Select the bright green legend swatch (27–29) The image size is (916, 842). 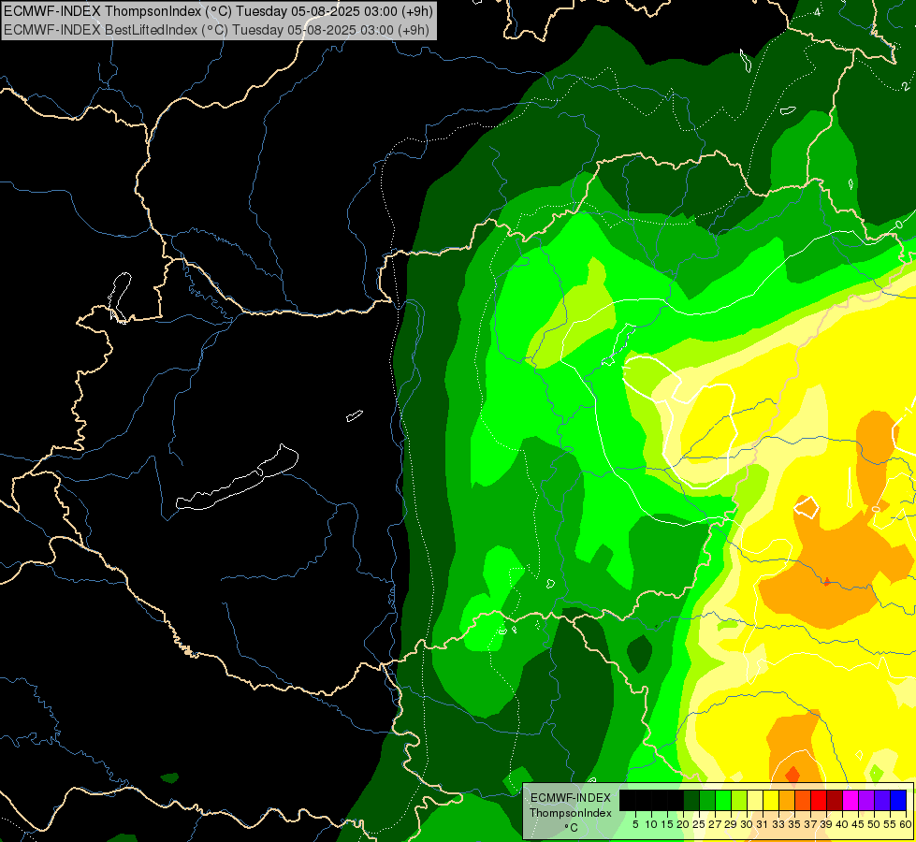tap(723, 800)
